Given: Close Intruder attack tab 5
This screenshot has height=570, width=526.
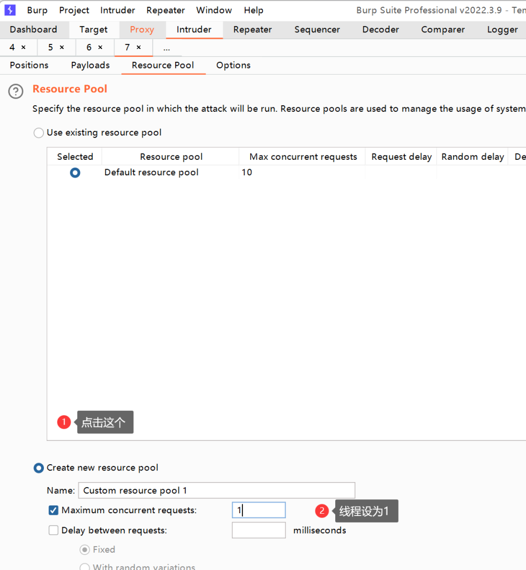Looking at the screenshot, I should tap(62, 47).
